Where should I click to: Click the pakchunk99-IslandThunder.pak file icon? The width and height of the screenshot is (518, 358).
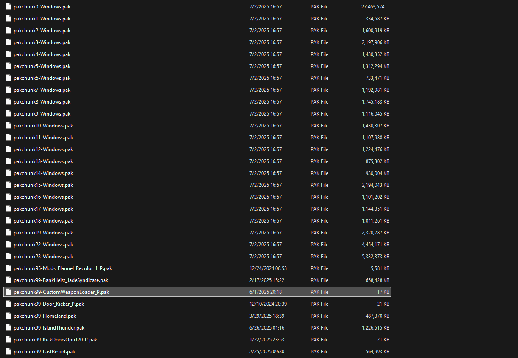point(8,328)
